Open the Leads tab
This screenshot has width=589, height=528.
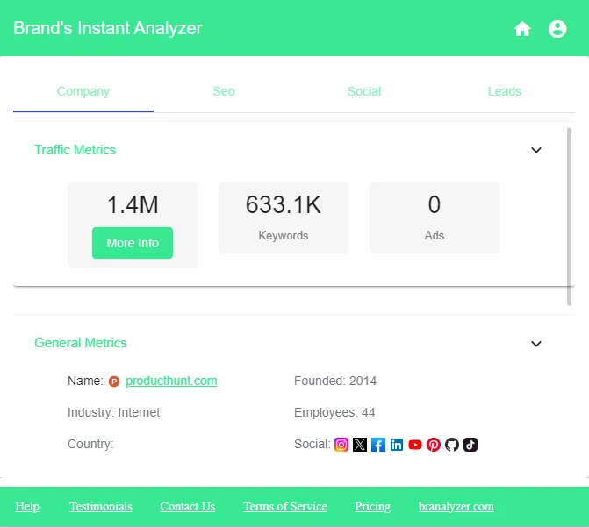[x=505, y=91]
